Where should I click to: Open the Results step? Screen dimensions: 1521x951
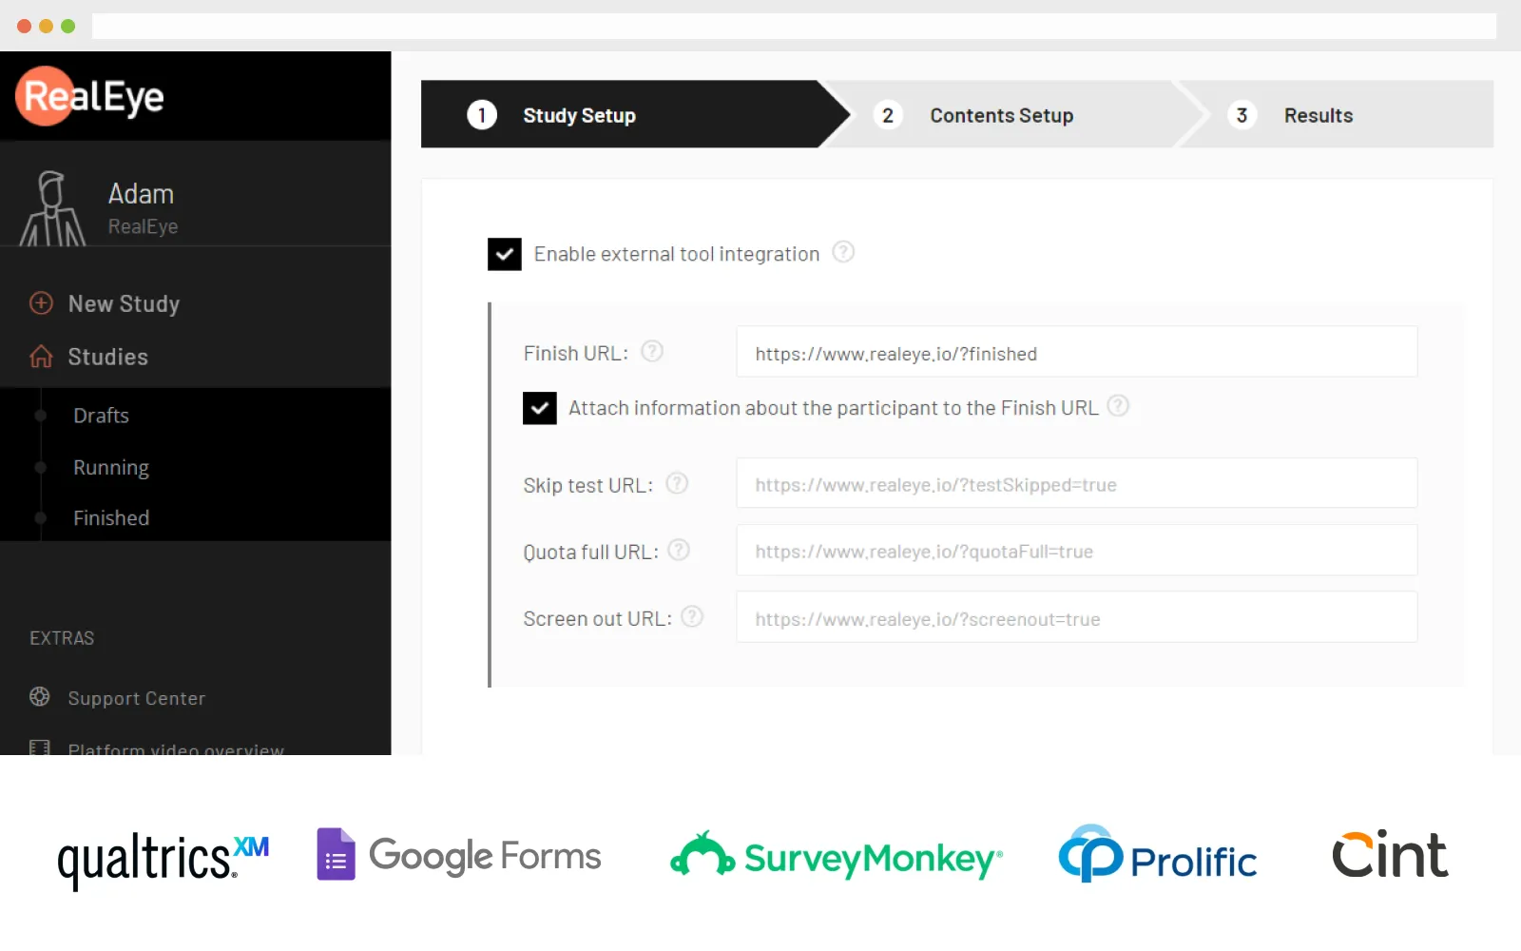[x=1317, y=115]
